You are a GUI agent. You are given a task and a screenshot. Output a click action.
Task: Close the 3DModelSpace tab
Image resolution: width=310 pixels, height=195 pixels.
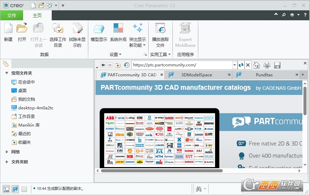pos(229,75)
